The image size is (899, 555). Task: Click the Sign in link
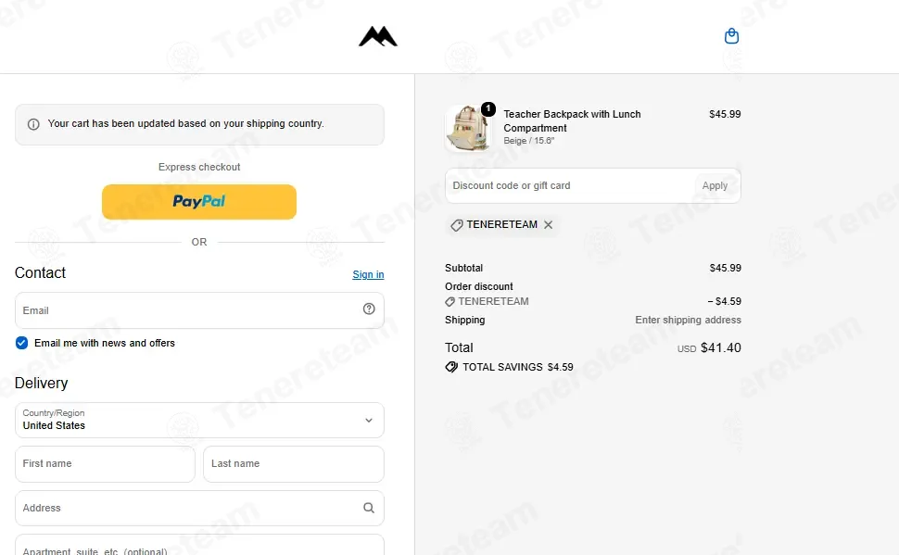pos(368,274)
